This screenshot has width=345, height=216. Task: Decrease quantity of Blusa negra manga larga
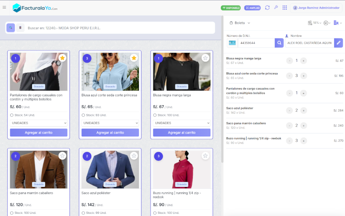289,60
